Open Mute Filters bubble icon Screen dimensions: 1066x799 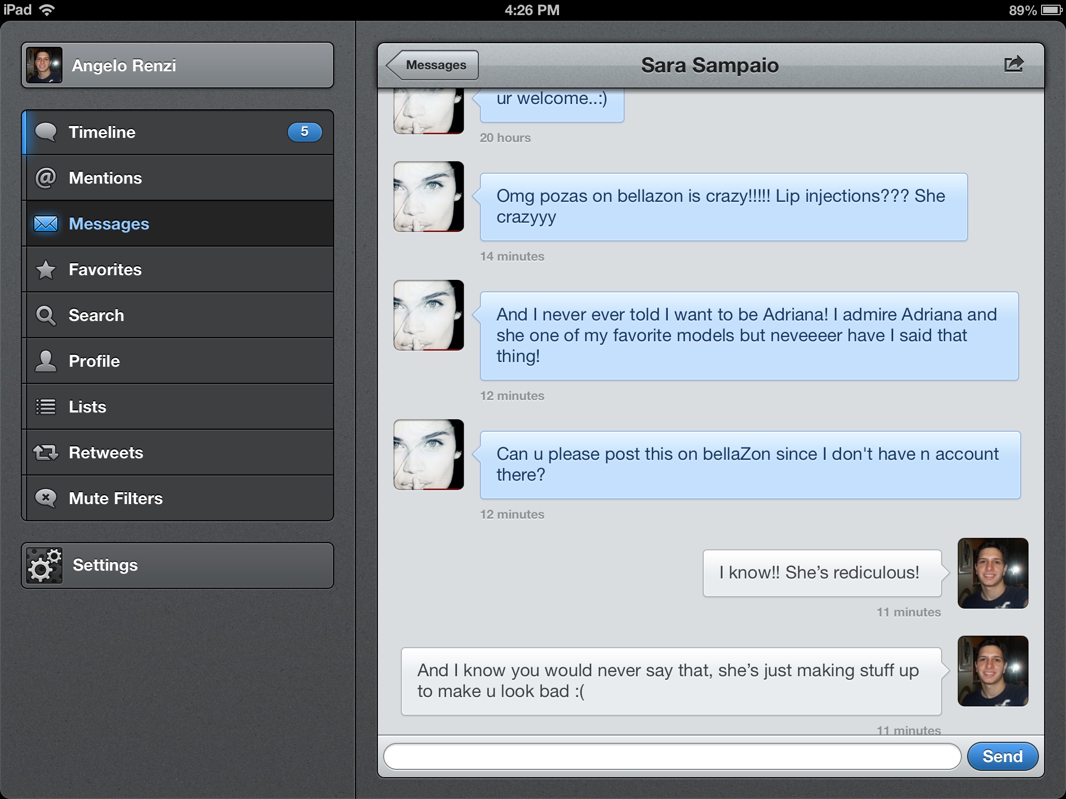click(46, 498)
